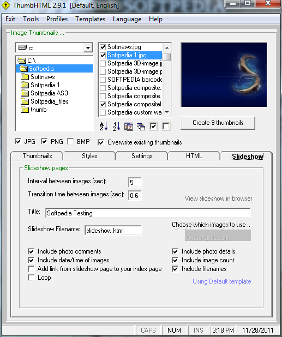Screen dimensions: 282x337
Task: Open the Templates menu
Action: tap(91, 19)
